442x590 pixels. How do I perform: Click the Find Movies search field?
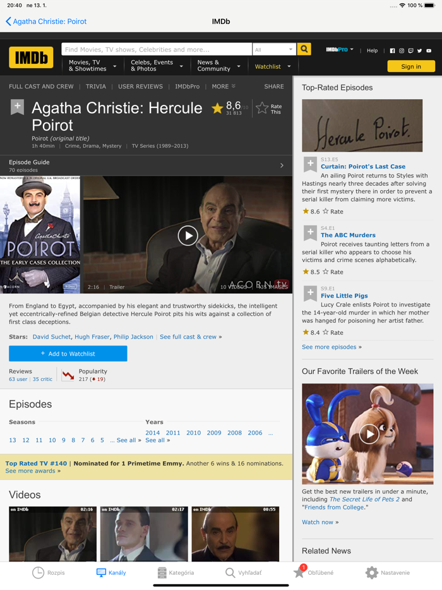tap(157, 49)
